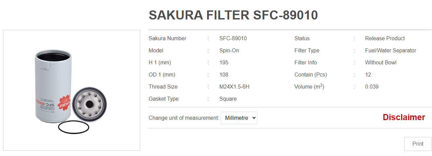Click the M24X1.5-6H thread size value
The height and width of the screenshot is (156, 432).
(x=234, y=87)
